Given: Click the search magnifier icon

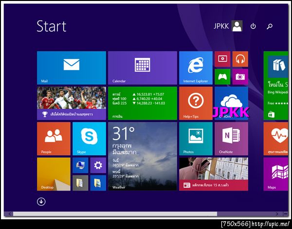Looking at the screenshot, I should [x=270, y=26].
